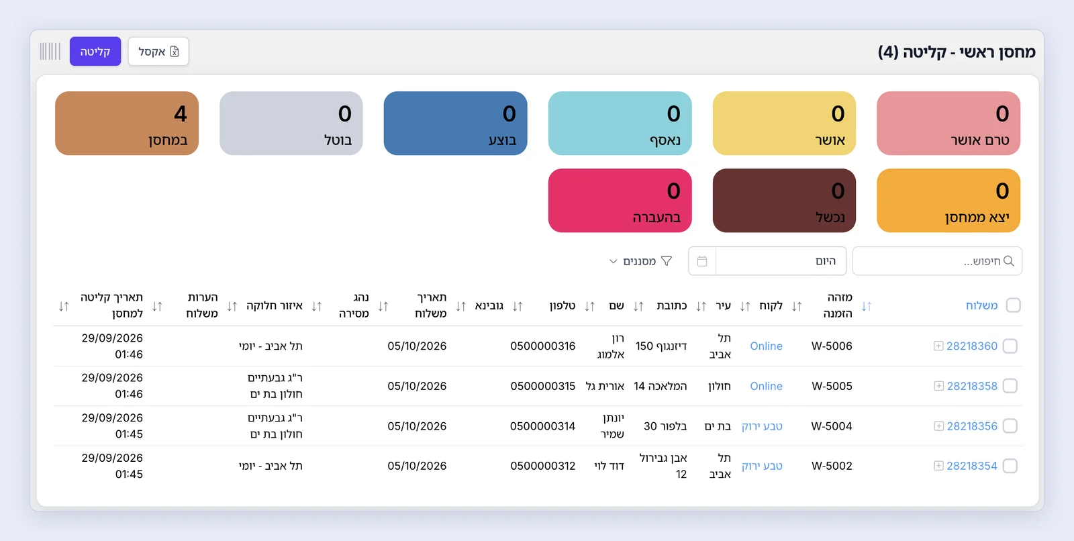Sort the table by לקוח
The width and height of the screenshot is (1074, 541).
745,306
